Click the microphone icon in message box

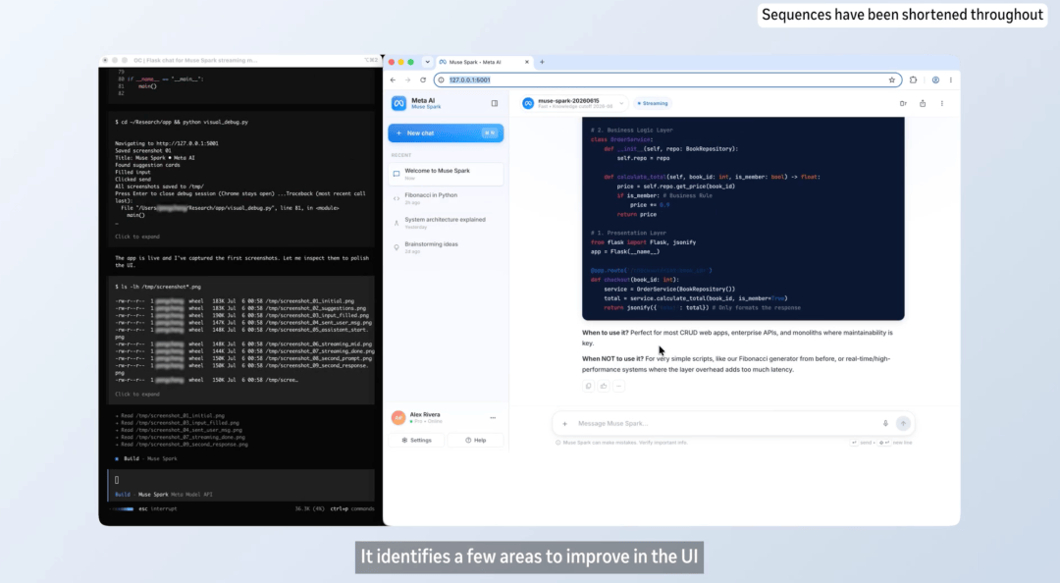pyautogui.click(x=885, y=423)
